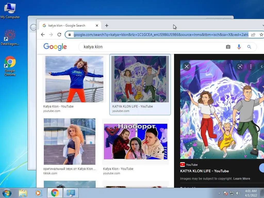Open a new Chrome tab
Image resolution: width=264 pixels, height=198 pixels.
pos(106,26)
